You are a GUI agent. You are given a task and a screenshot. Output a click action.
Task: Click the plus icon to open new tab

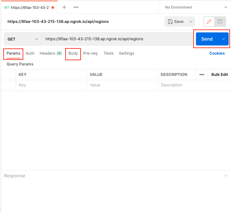click(64, 7)
